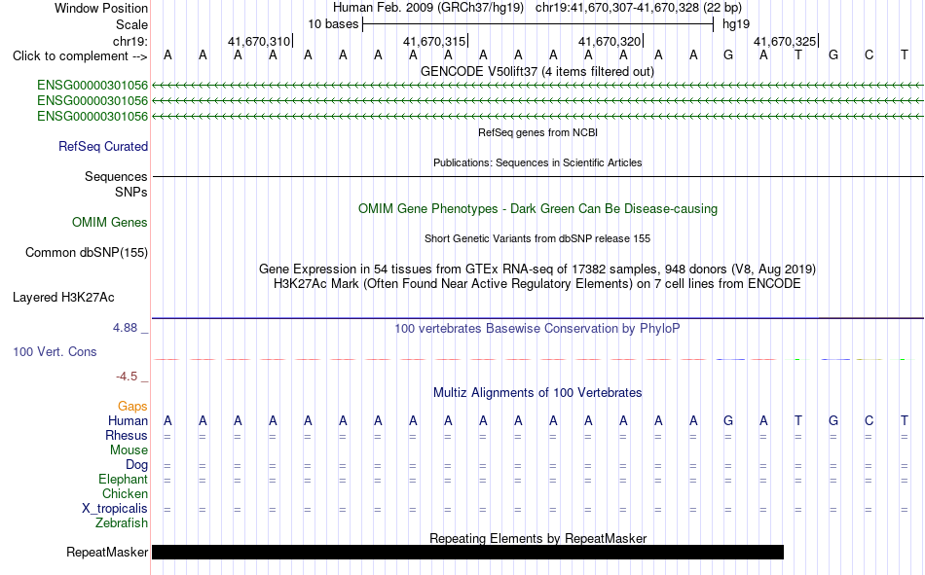Click the 'chr19:' base position label

[130, 41]
